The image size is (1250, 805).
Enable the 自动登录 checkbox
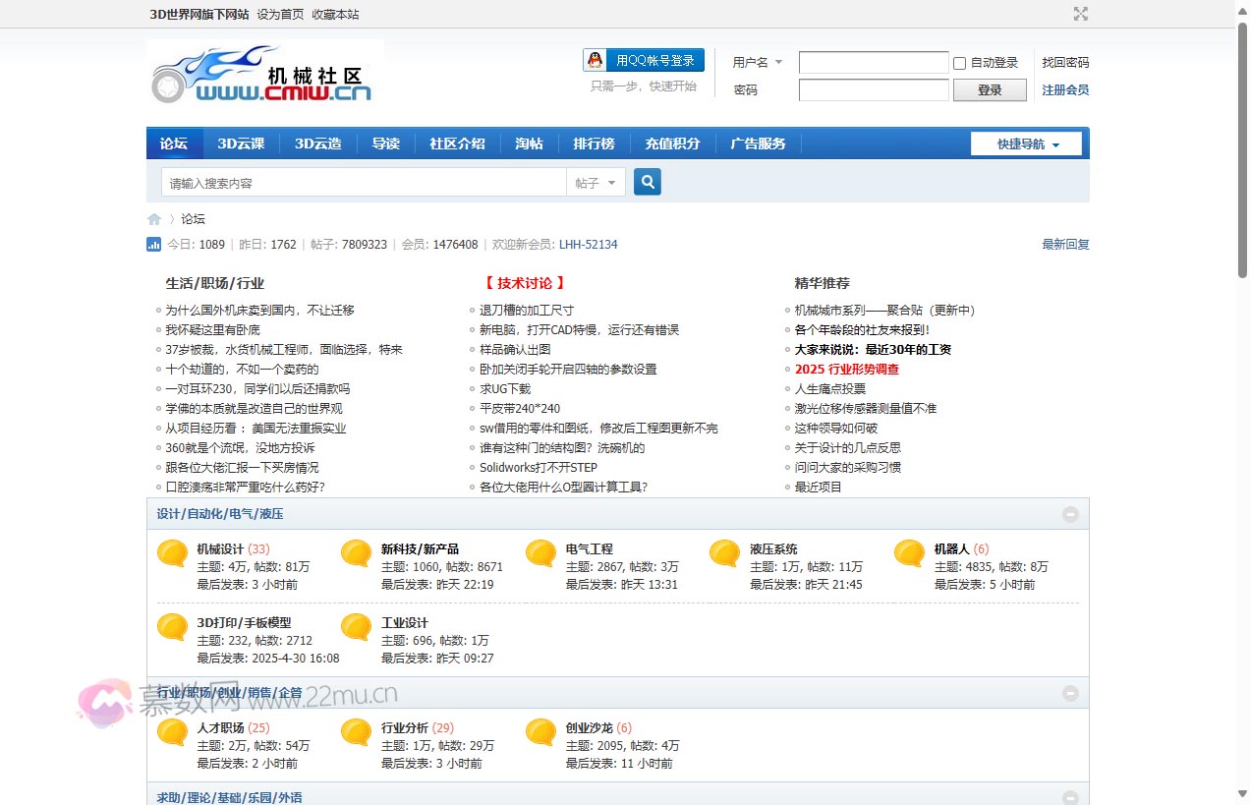tap(960, 63)
